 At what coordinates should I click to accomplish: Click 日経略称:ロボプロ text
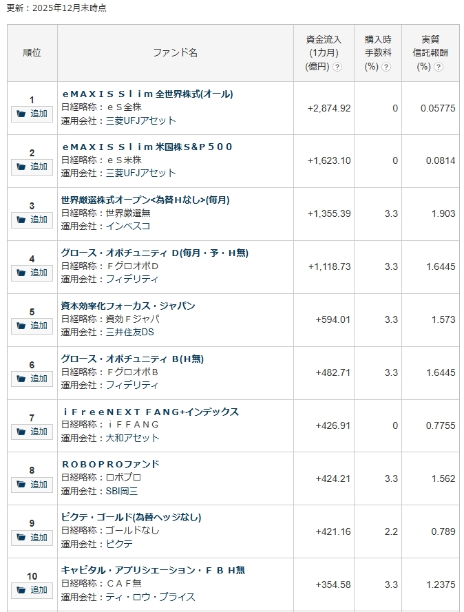coord(101,478)
